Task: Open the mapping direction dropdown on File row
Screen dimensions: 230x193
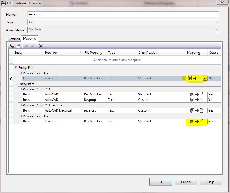Action: click(205, 78)
